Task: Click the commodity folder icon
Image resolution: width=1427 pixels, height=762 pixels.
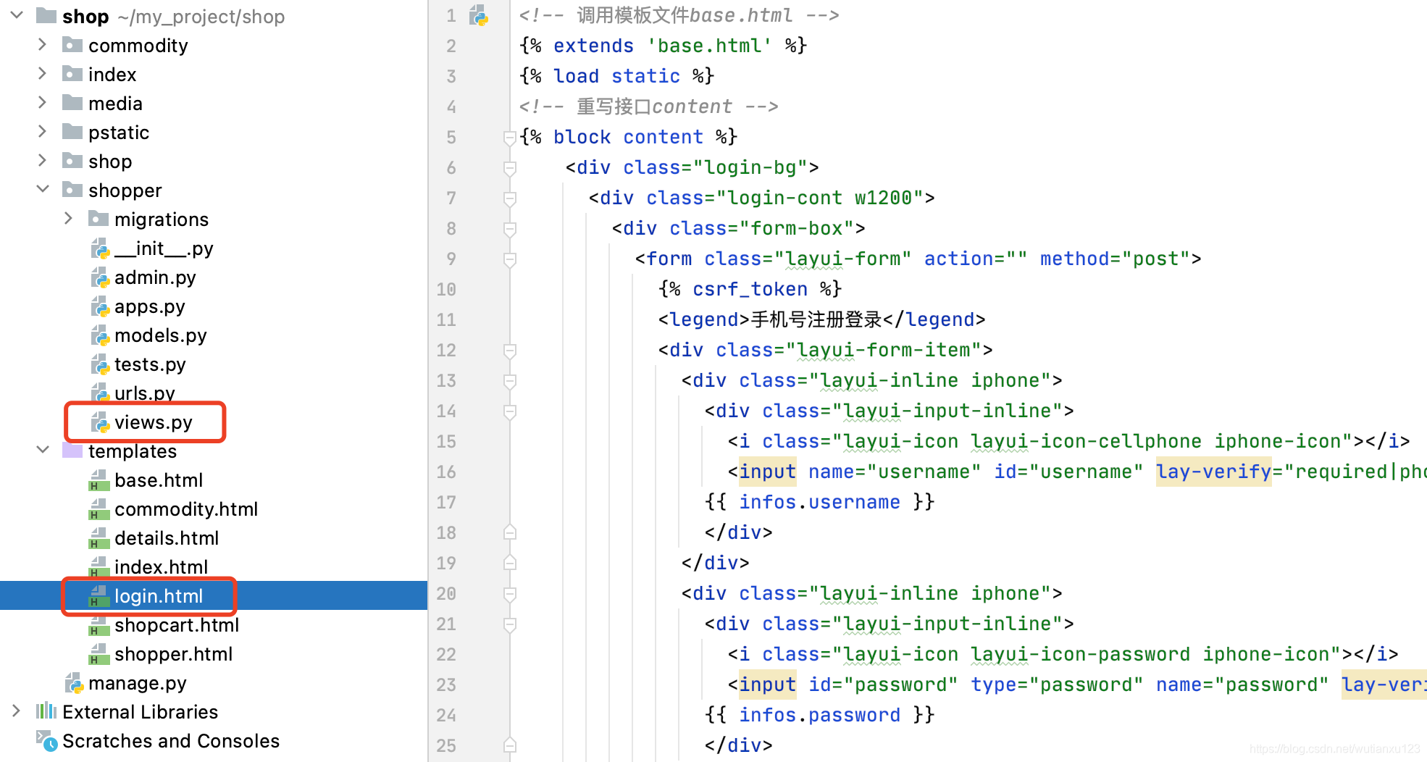Action: (x=72, y=45)
